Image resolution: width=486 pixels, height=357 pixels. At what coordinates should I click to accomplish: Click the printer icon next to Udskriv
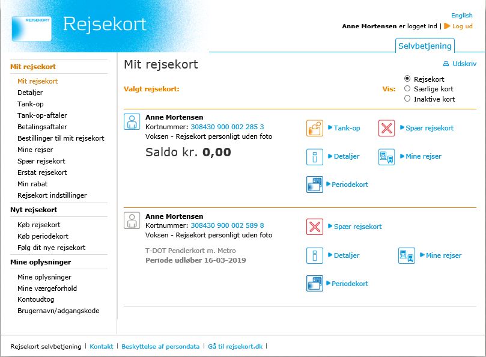tap(446, 64)
